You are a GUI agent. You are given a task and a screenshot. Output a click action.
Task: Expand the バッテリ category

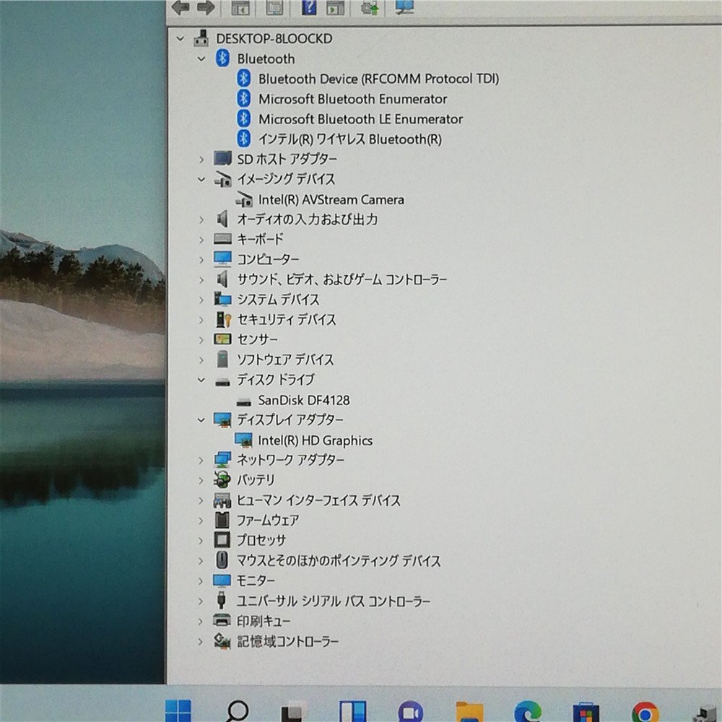202,480
